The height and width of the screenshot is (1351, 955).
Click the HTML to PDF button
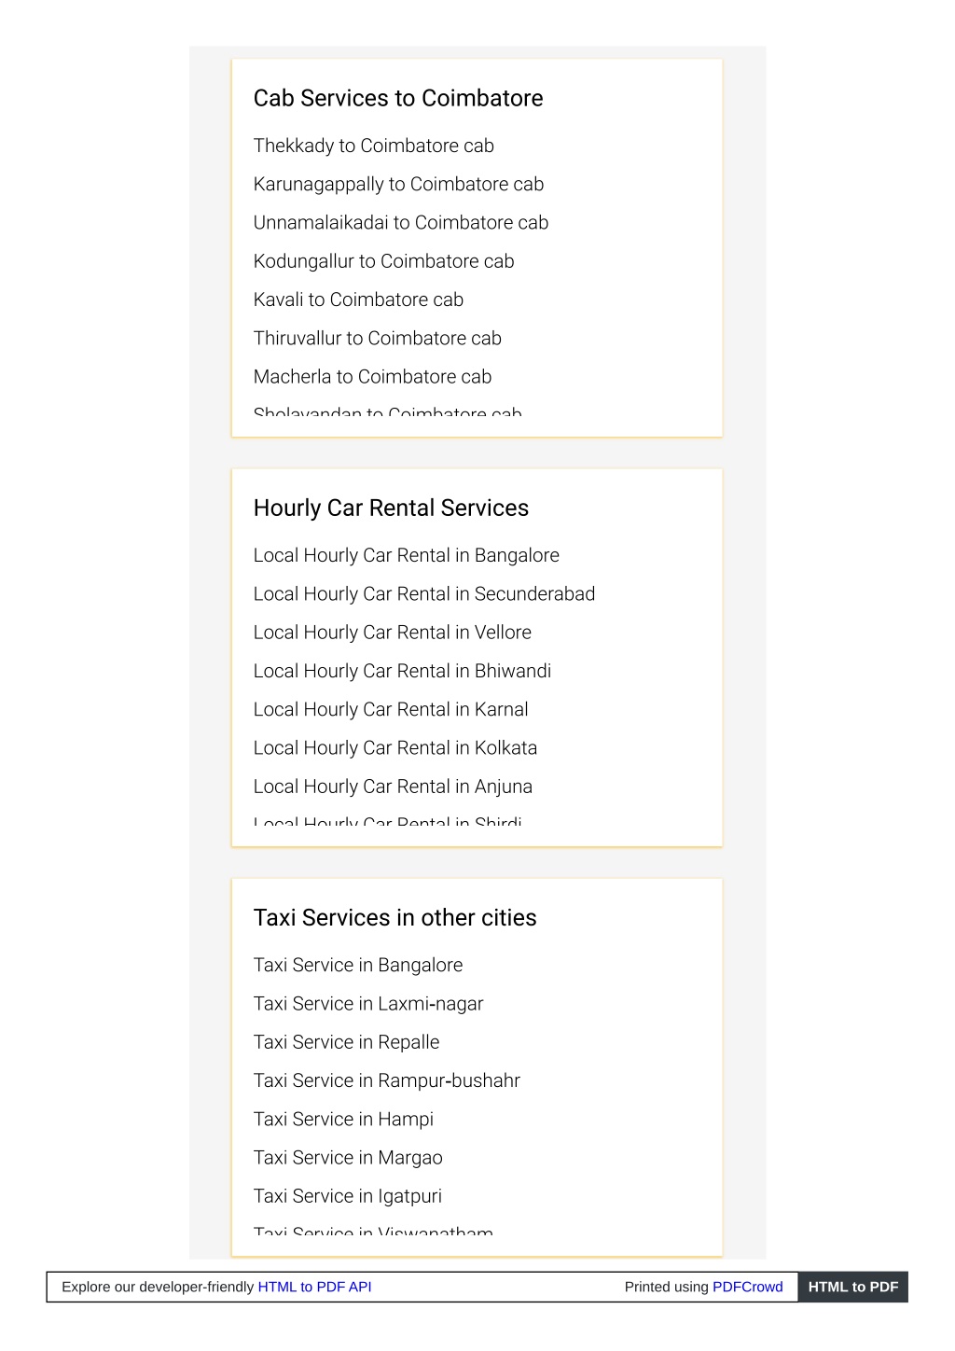852,1287
